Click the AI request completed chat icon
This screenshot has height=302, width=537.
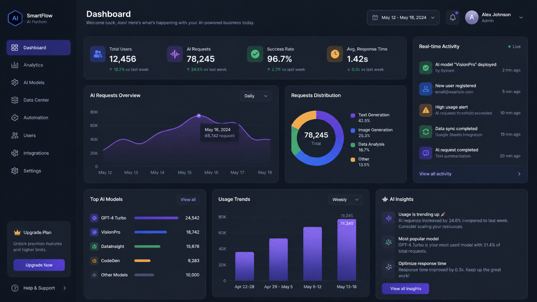tap(426, 153)
